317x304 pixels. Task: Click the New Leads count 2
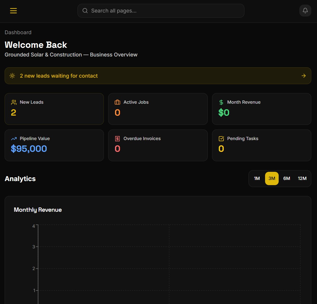14,113
